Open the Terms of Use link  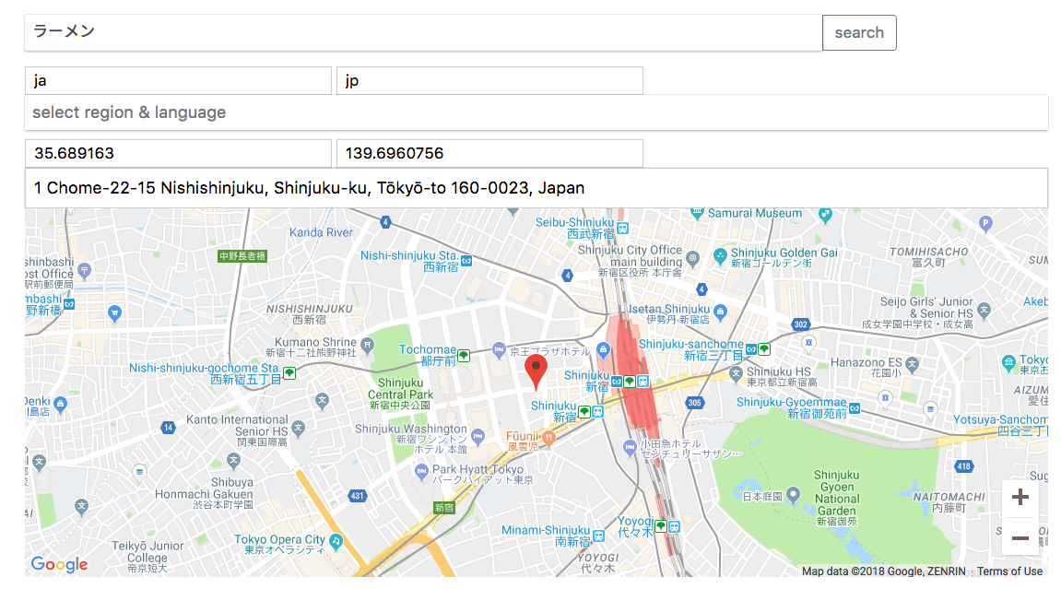click(x=1009, y=571)
